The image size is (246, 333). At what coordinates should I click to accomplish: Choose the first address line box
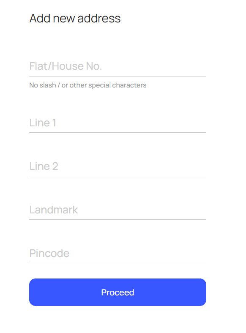[x=118, y=123]
